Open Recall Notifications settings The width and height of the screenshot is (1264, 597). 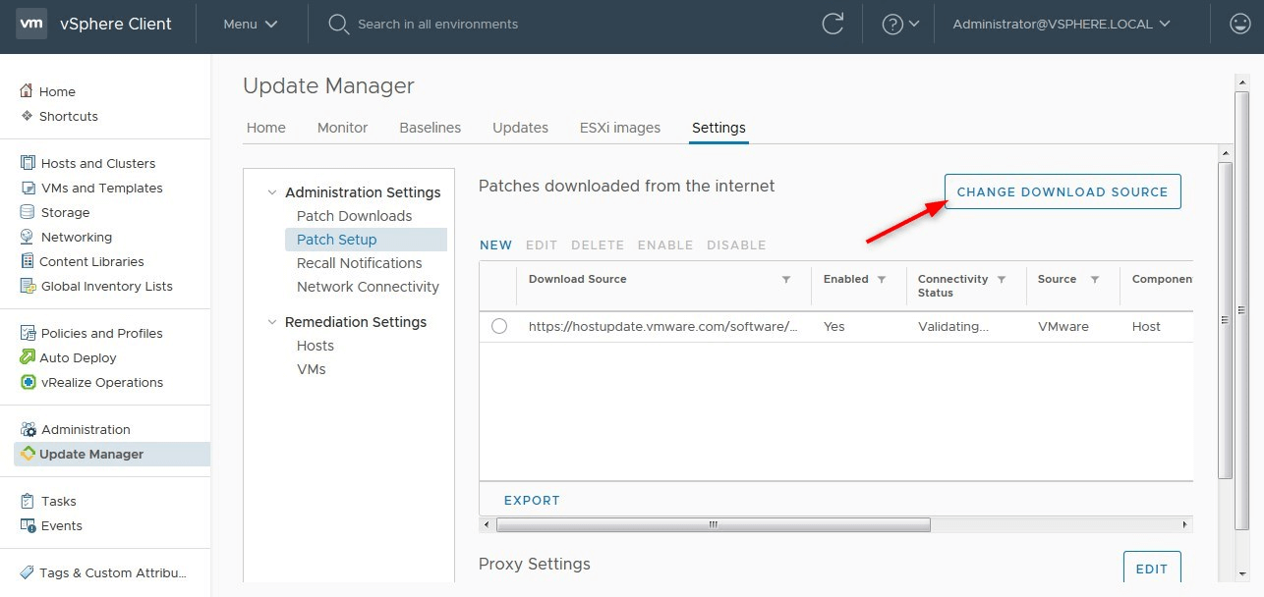tap(359, 263)
